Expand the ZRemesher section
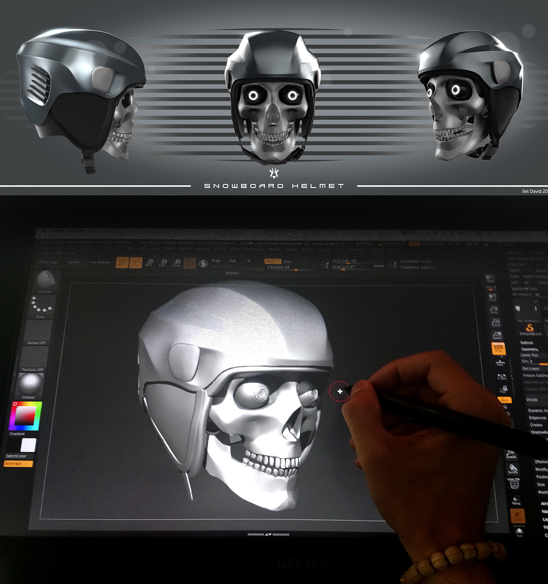 [x=542, y=462]
